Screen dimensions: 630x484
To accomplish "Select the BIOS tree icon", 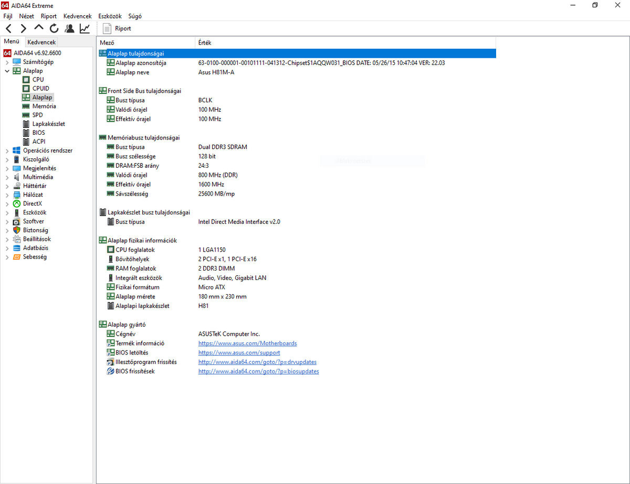I will (x=26, y=133).
